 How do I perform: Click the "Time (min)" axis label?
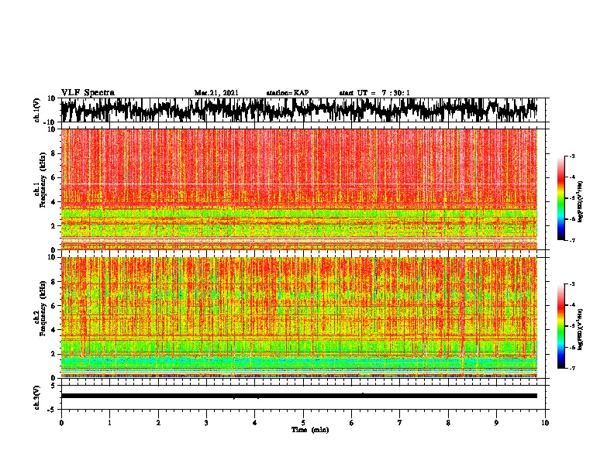pyautogui.click(x=310, y=430)
